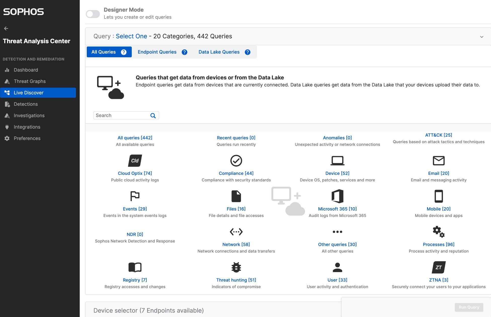Open the ZTNA category icon

click(x=438, y=267)
